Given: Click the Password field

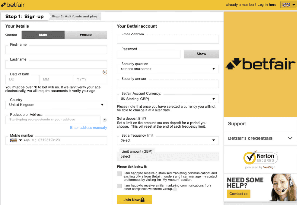Looking at the screenshot, I should 149,54.
